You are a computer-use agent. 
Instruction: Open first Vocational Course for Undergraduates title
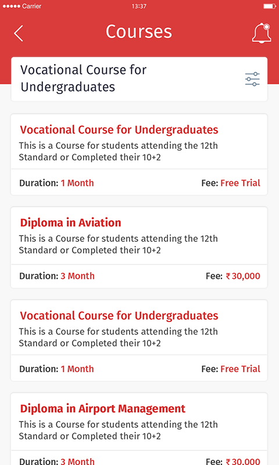(x=119, y=130)
